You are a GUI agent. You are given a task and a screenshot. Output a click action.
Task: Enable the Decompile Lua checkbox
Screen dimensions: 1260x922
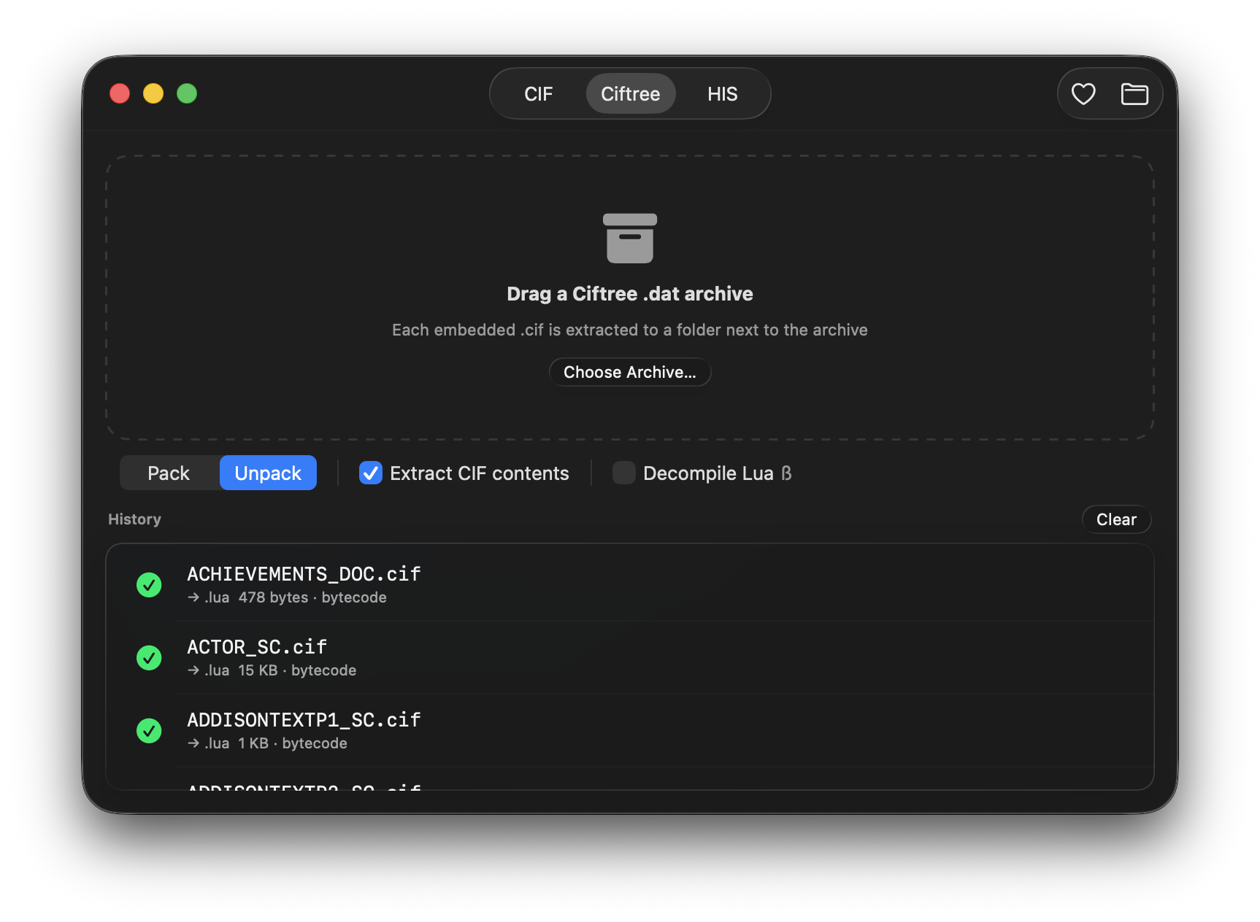click(624, 473)
